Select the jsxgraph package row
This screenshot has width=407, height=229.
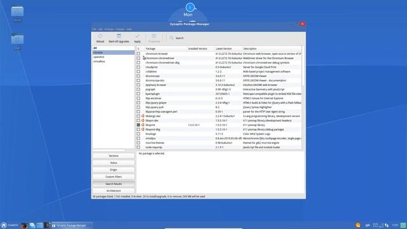(x=219, y=89)
